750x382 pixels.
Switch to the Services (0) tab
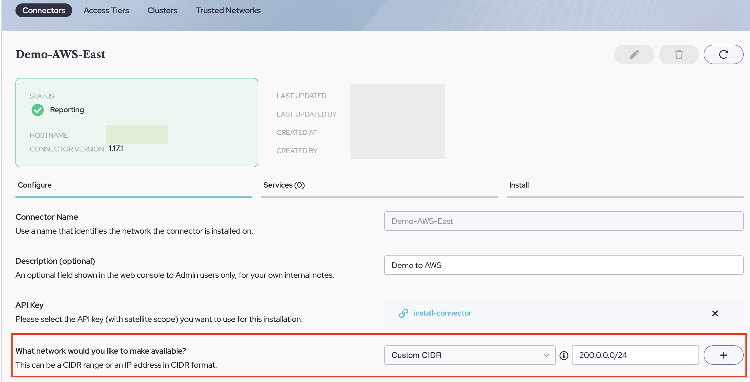284,185
